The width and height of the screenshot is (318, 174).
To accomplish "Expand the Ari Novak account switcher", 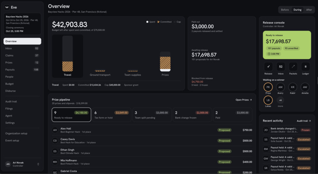I will click(38, 164).
